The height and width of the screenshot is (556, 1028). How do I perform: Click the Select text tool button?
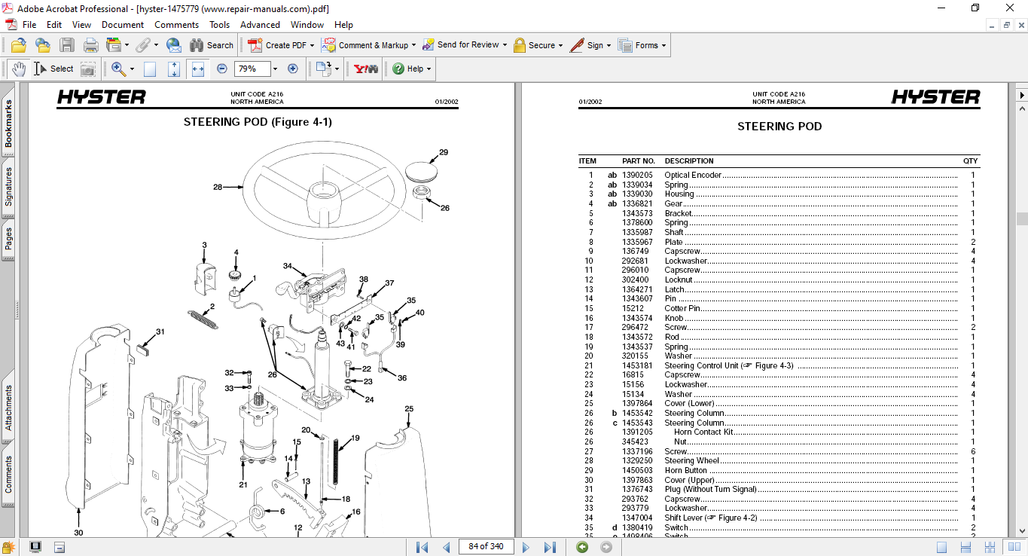coord(53,69)
